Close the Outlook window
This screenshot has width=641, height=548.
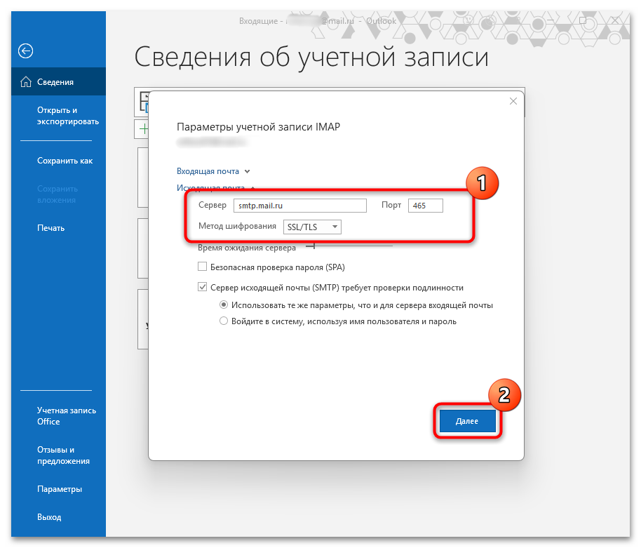tap(615, 20)
